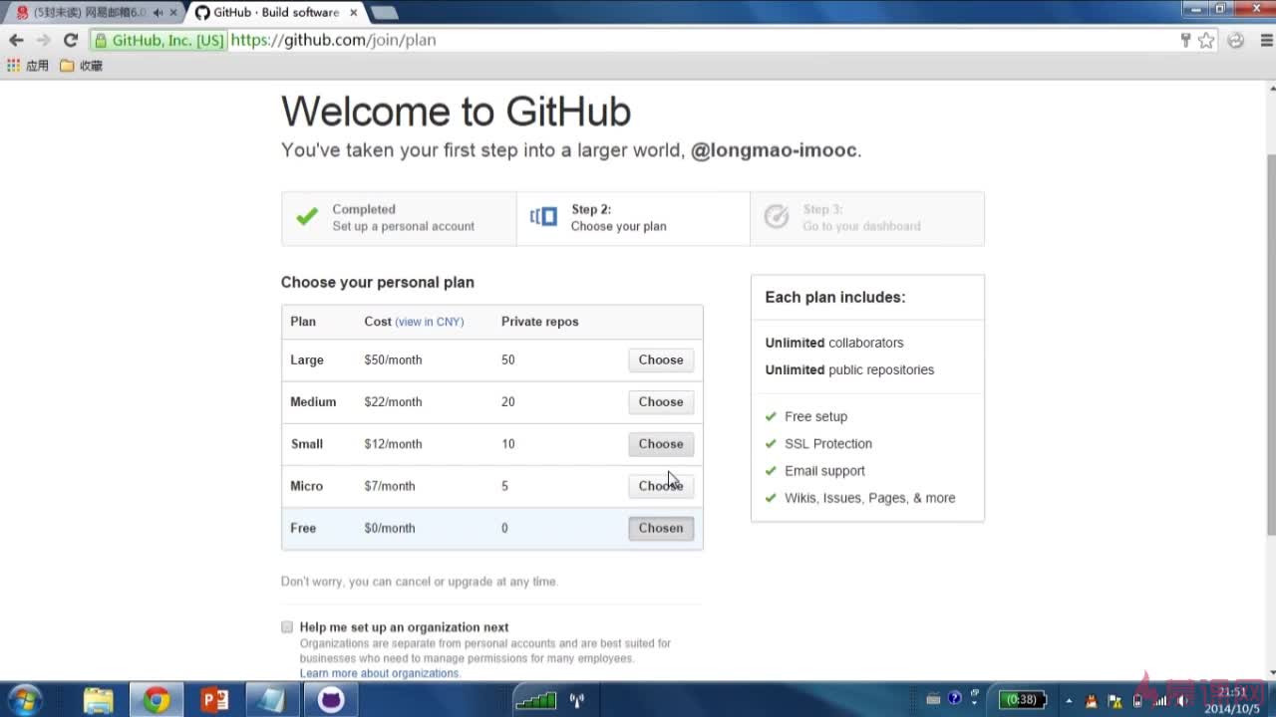Enable Help me set up an organization checkbox

(x=287, y=627)
